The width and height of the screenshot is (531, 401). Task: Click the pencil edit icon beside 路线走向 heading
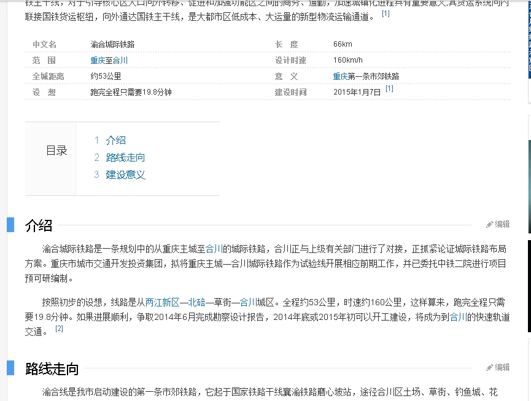(489, 367)
